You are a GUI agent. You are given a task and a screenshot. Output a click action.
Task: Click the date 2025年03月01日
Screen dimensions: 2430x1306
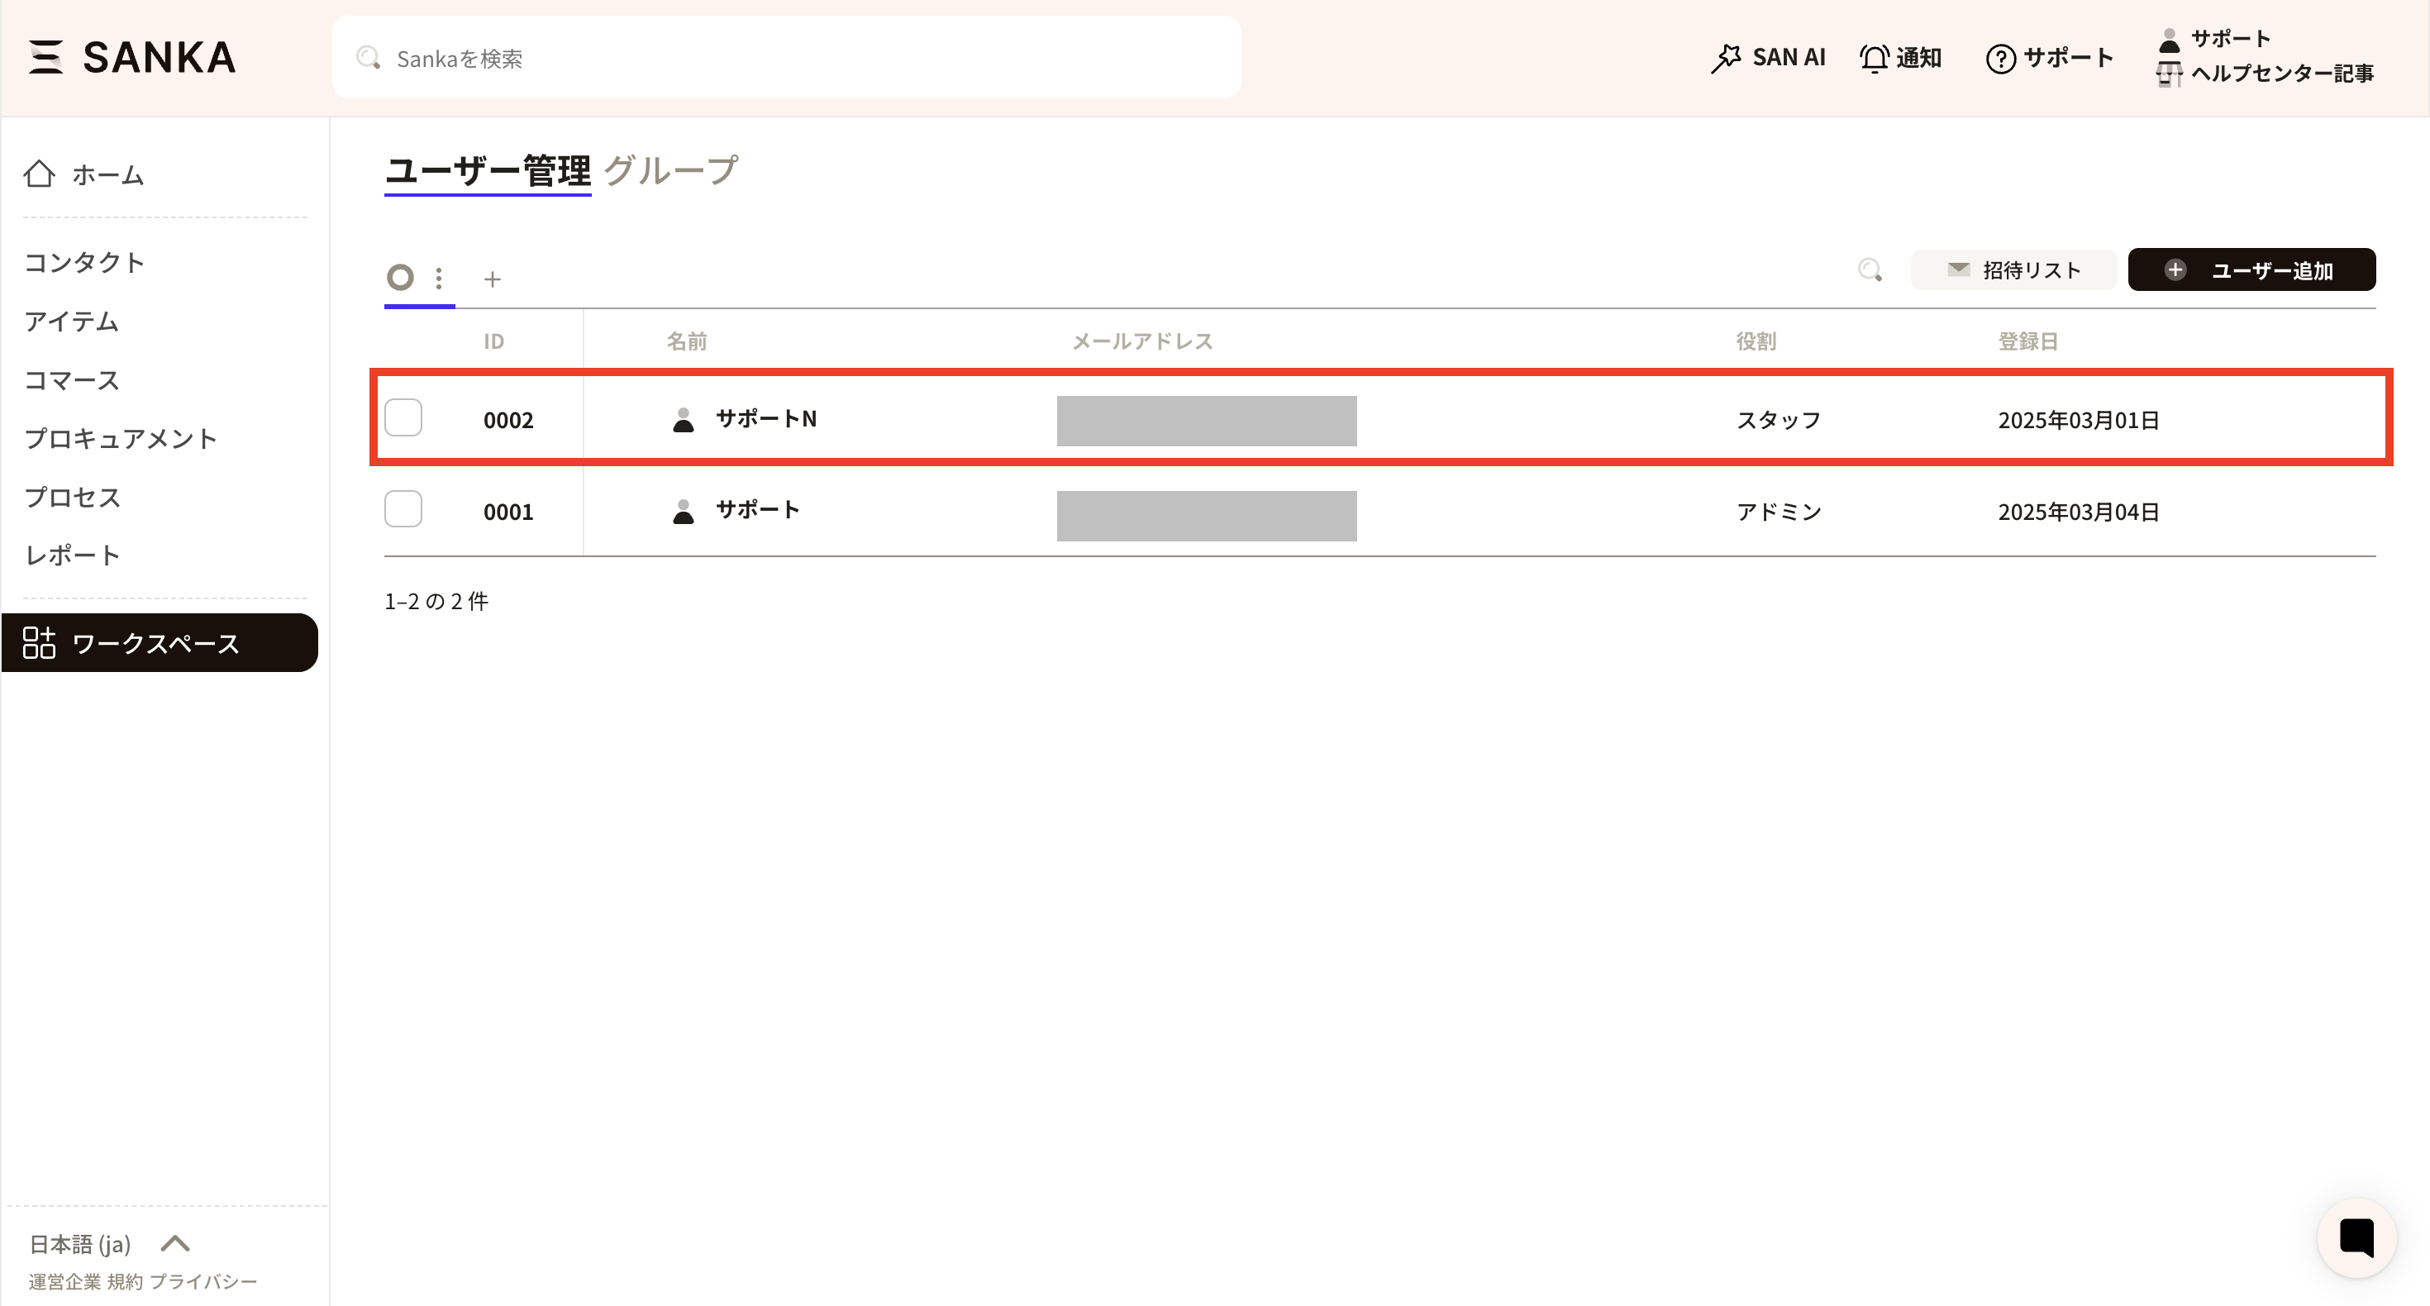[2078, 420]
